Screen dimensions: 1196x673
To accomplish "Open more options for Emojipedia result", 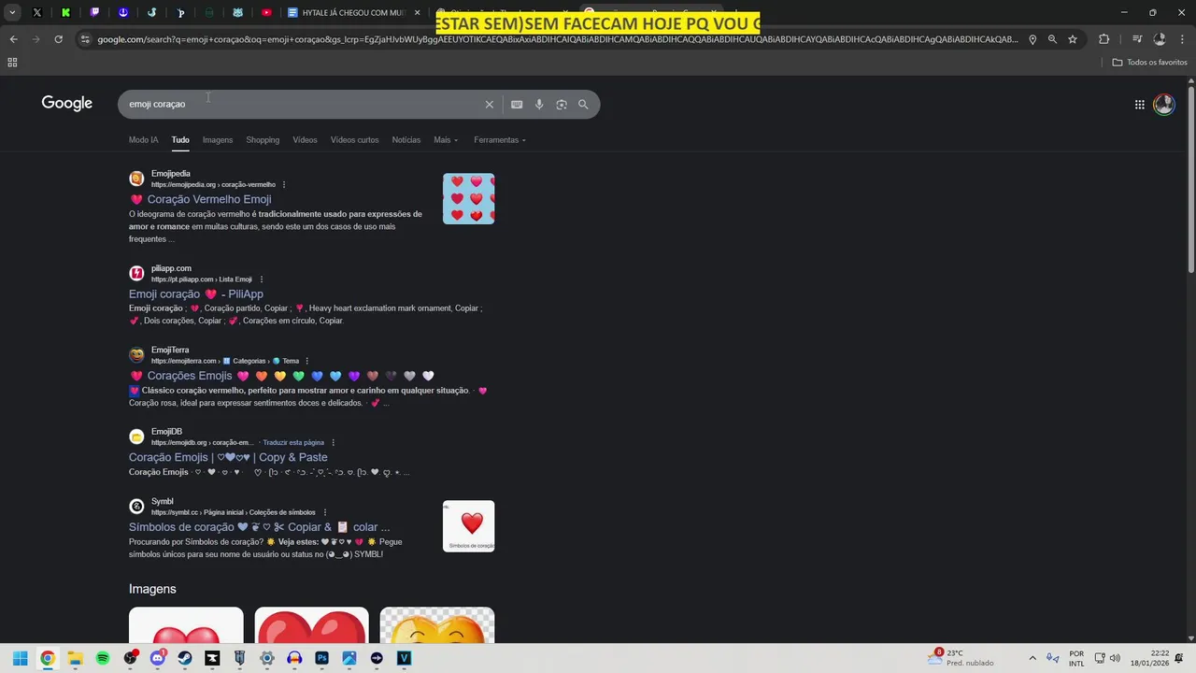I will click(284, 185).
